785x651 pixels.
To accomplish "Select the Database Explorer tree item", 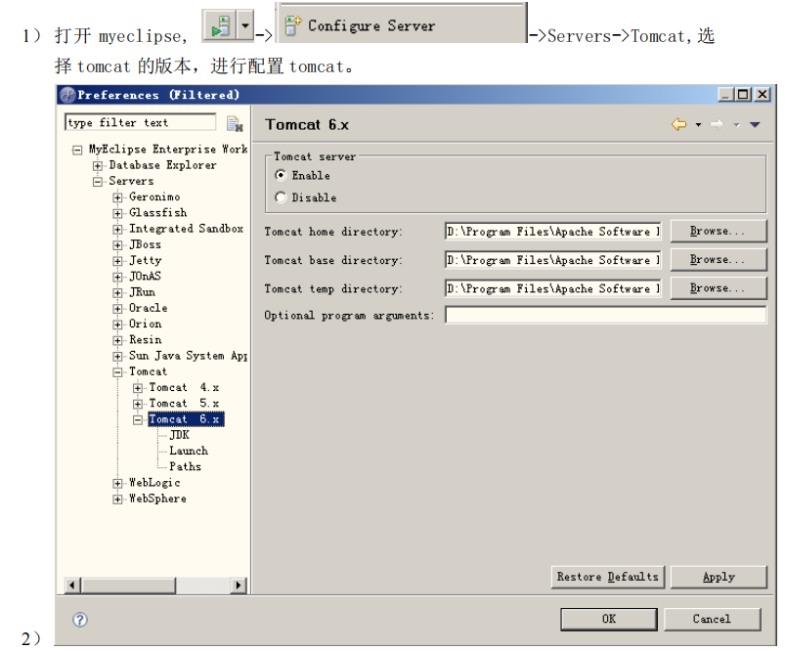I will point(162,165).
